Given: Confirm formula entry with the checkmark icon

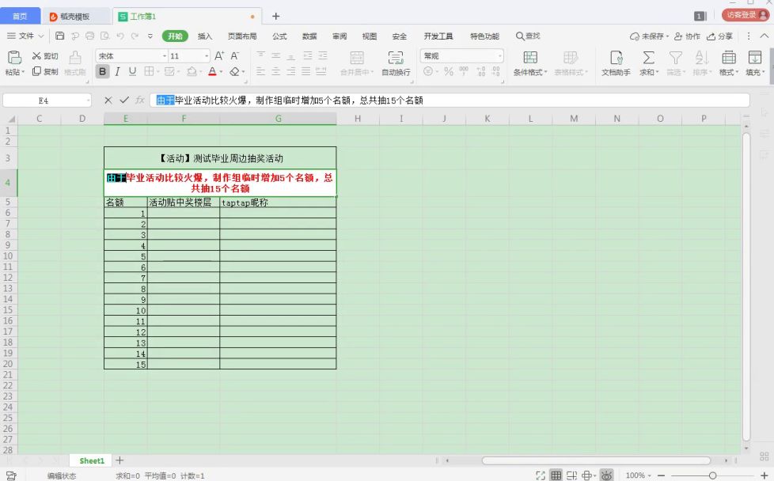Looking at the screenshot, I should coord(124,100).
